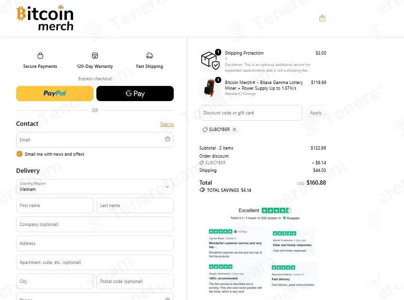Pay with PayPal express checkout
Screen dimensions: 404x300
pyautogui.click(x=55, y=94)
